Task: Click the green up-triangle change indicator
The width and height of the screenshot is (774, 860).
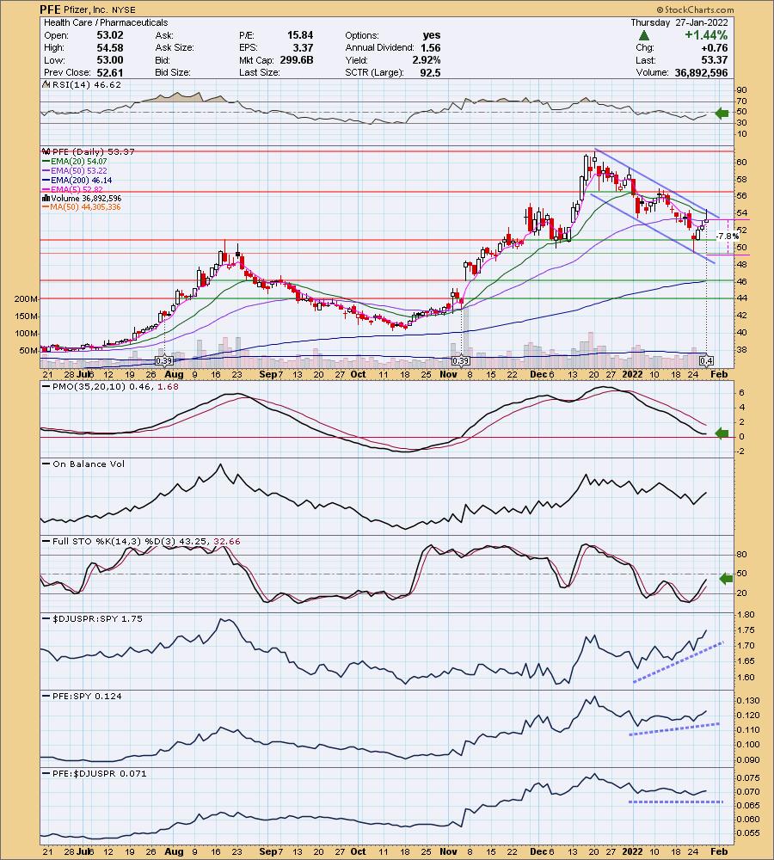Action: point(644,35)
